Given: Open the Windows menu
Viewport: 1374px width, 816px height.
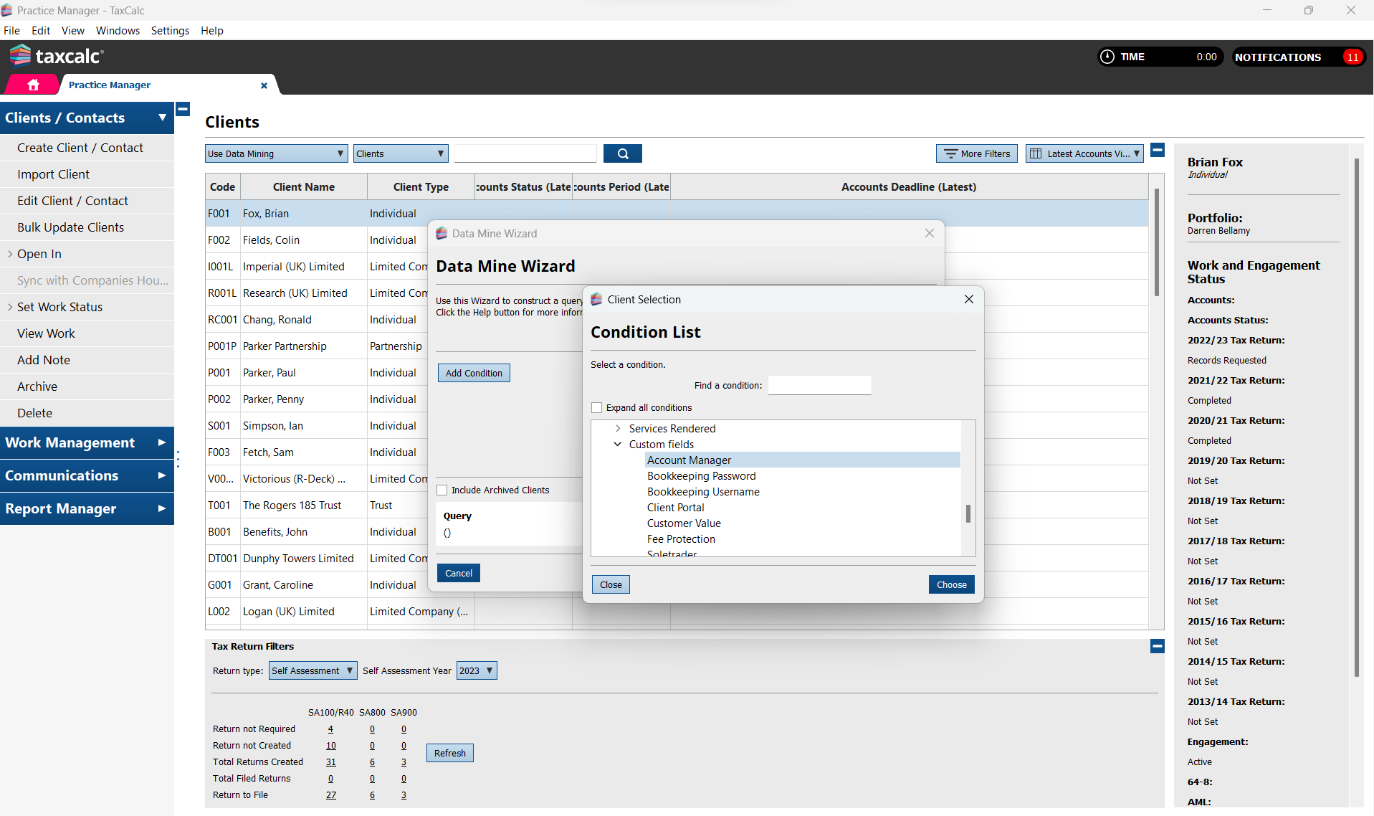Looking at the screenshot, I should [118, 31].
